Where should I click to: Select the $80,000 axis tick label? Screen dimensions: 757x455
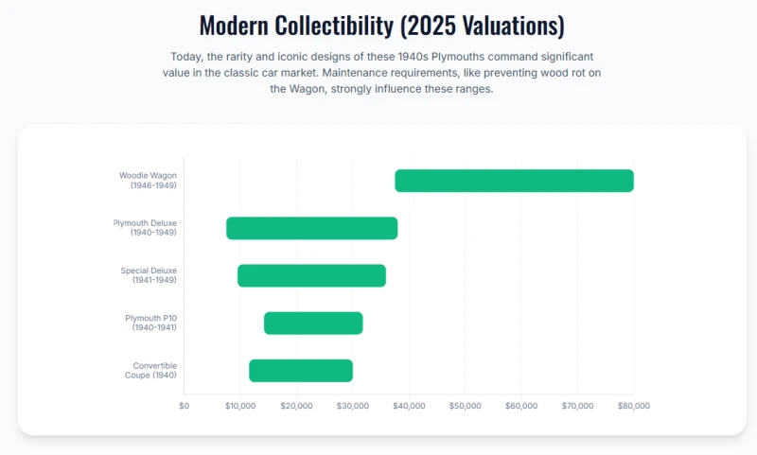pos(633,406)
